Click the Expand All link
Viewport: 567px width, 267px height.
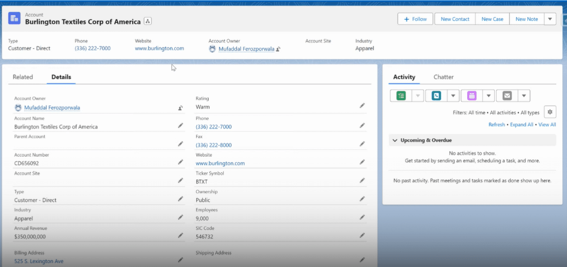tap(521, 125)
